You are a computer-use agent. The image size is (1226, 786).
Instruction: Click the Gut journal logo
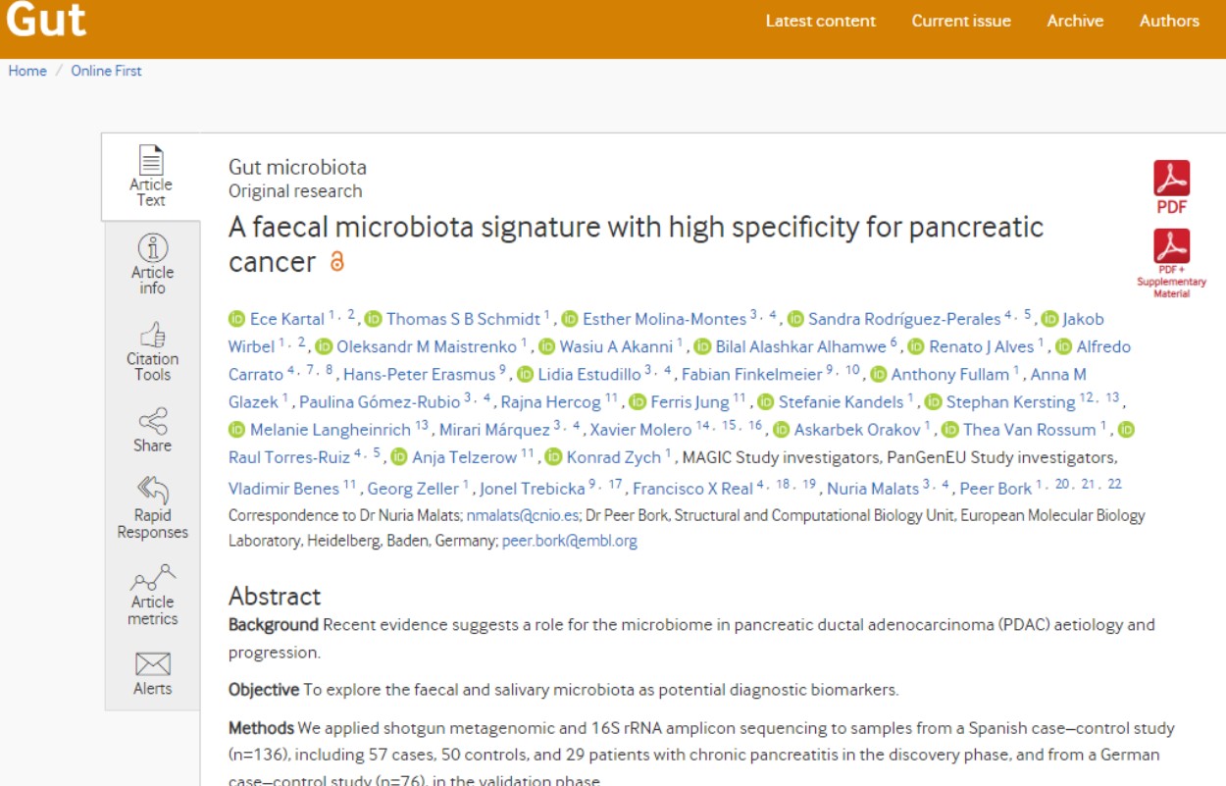46,22
